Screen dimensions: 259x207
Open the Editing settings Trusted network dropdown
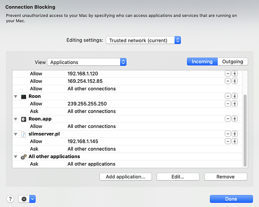pos(143,40)
